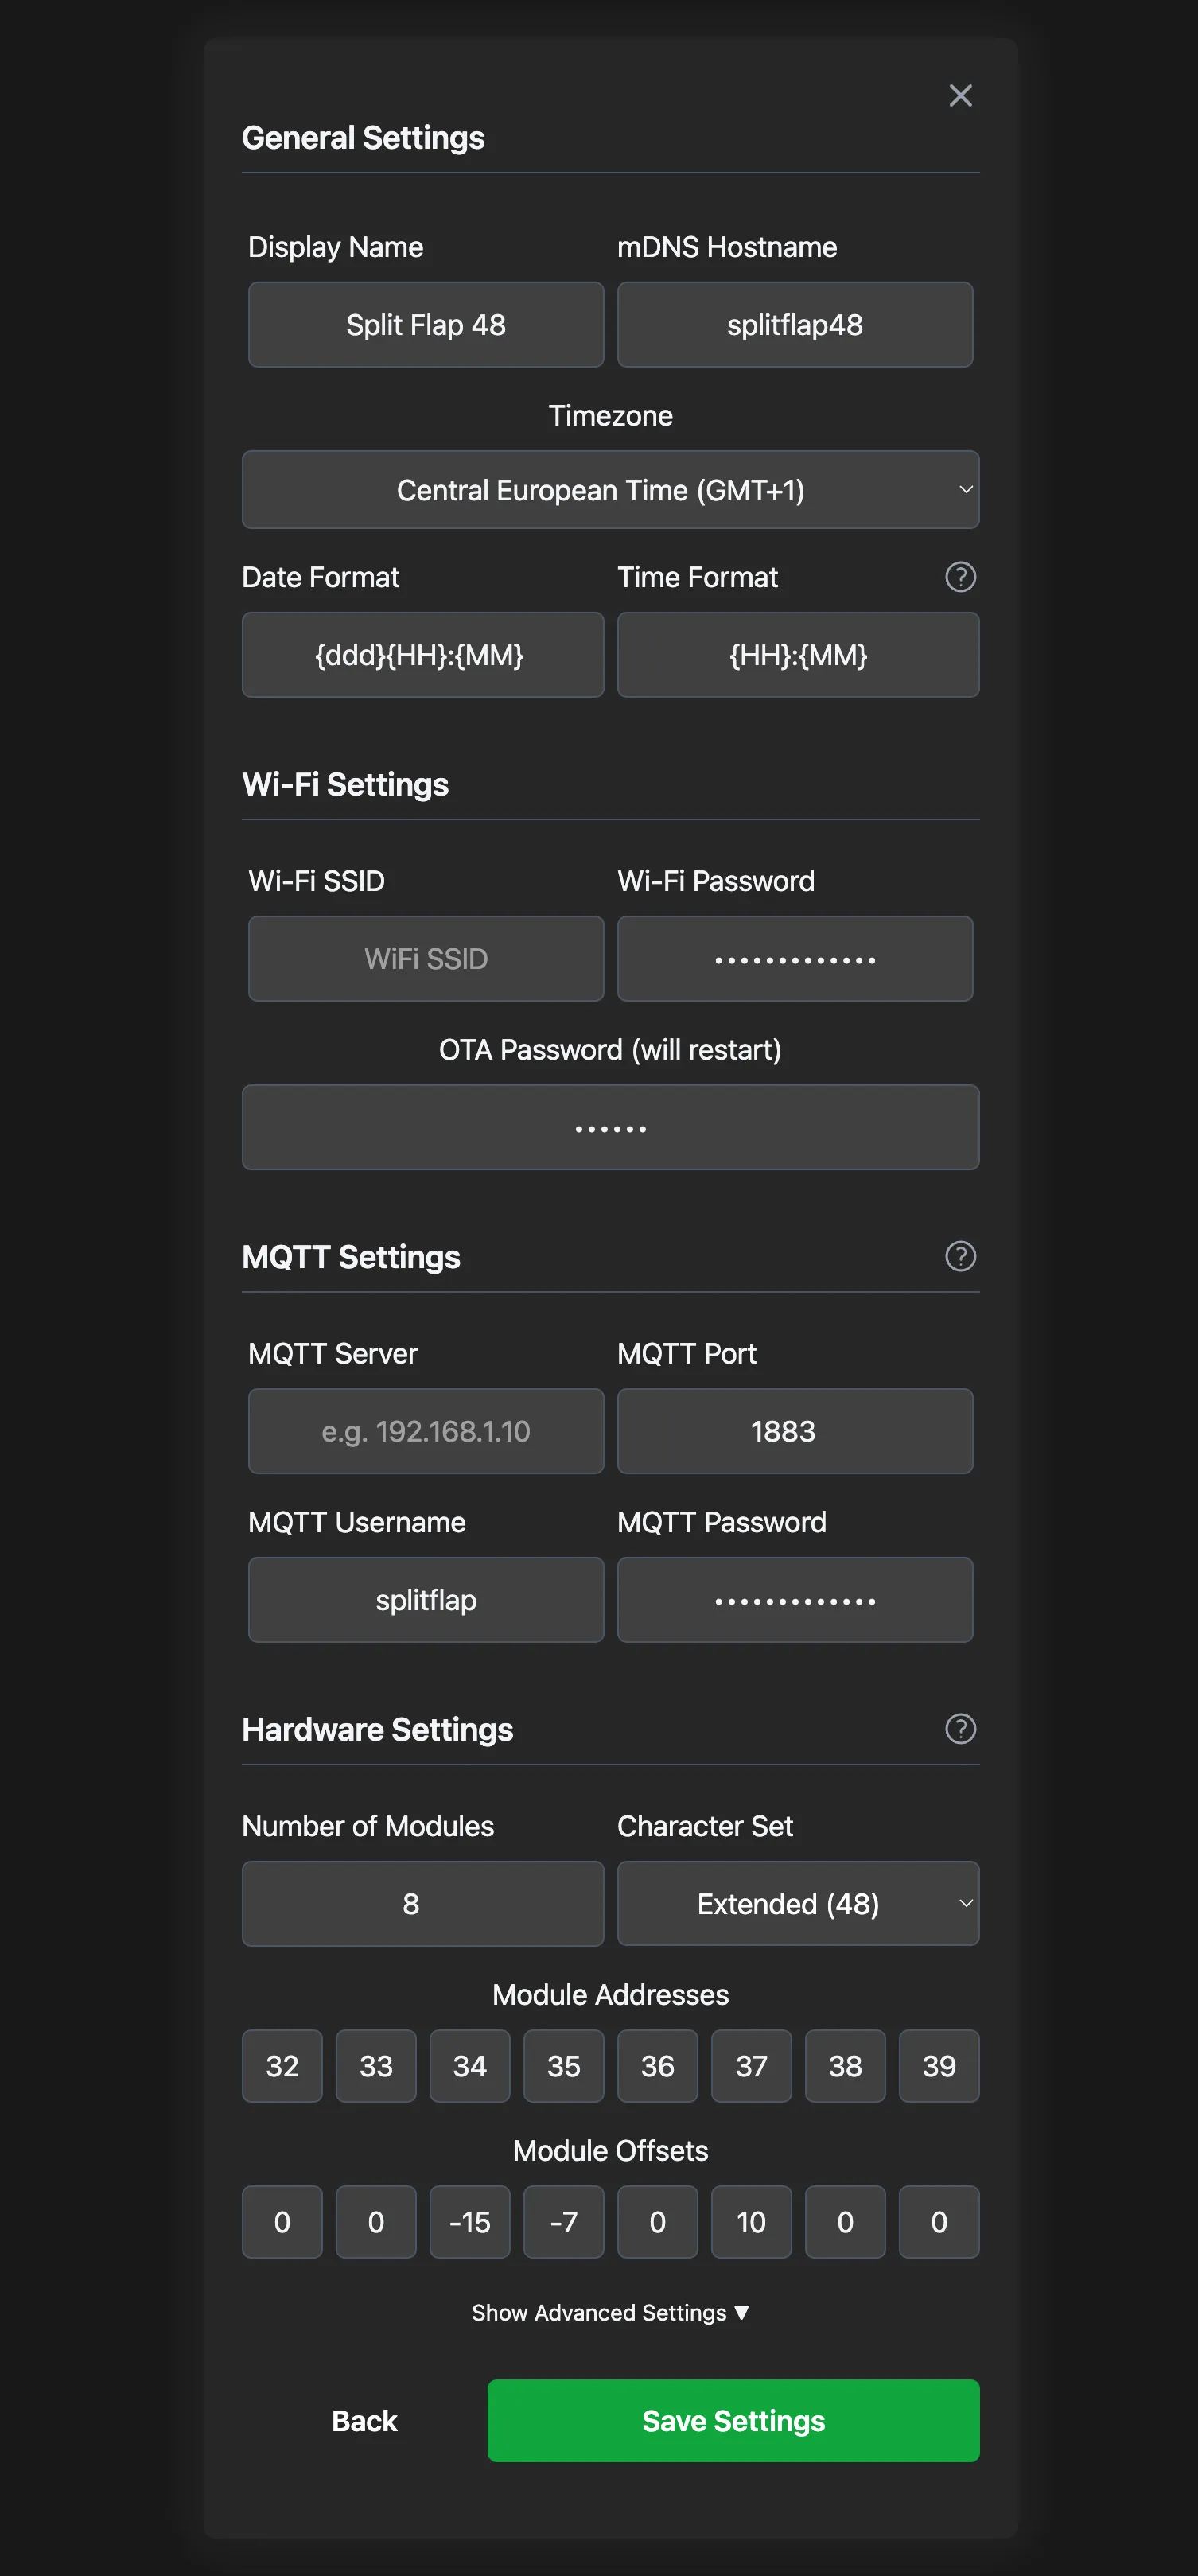Click the MQTT Username field

[x=425, y=1600]
